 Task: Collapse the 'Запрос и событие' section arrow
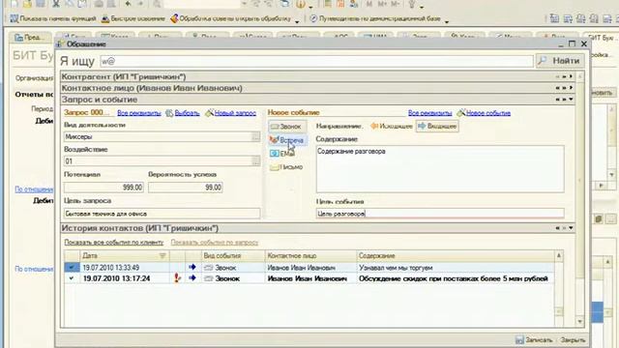(571, 99)
